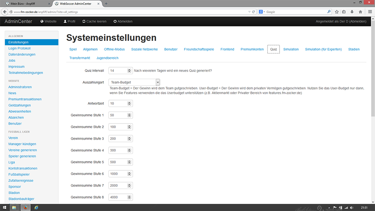Screen dimensions: 375x211
Task: Open the Firefox downloads arrow icon
Action: click(352, 12)
